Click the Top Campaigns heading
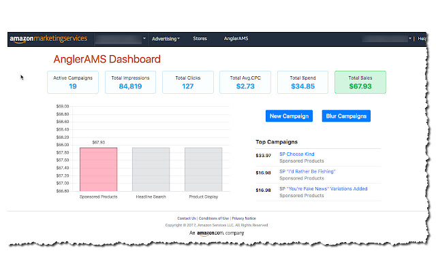The width and height of the screenshot is (436, 272). coord(277,142)
